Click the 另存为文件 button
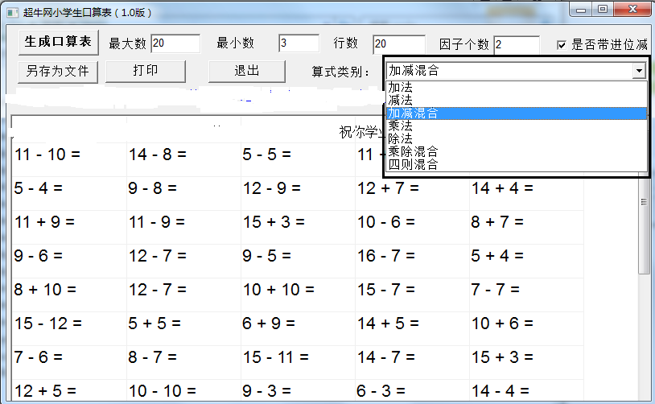This screenshot has height=404, width=655. click(58, 72)
